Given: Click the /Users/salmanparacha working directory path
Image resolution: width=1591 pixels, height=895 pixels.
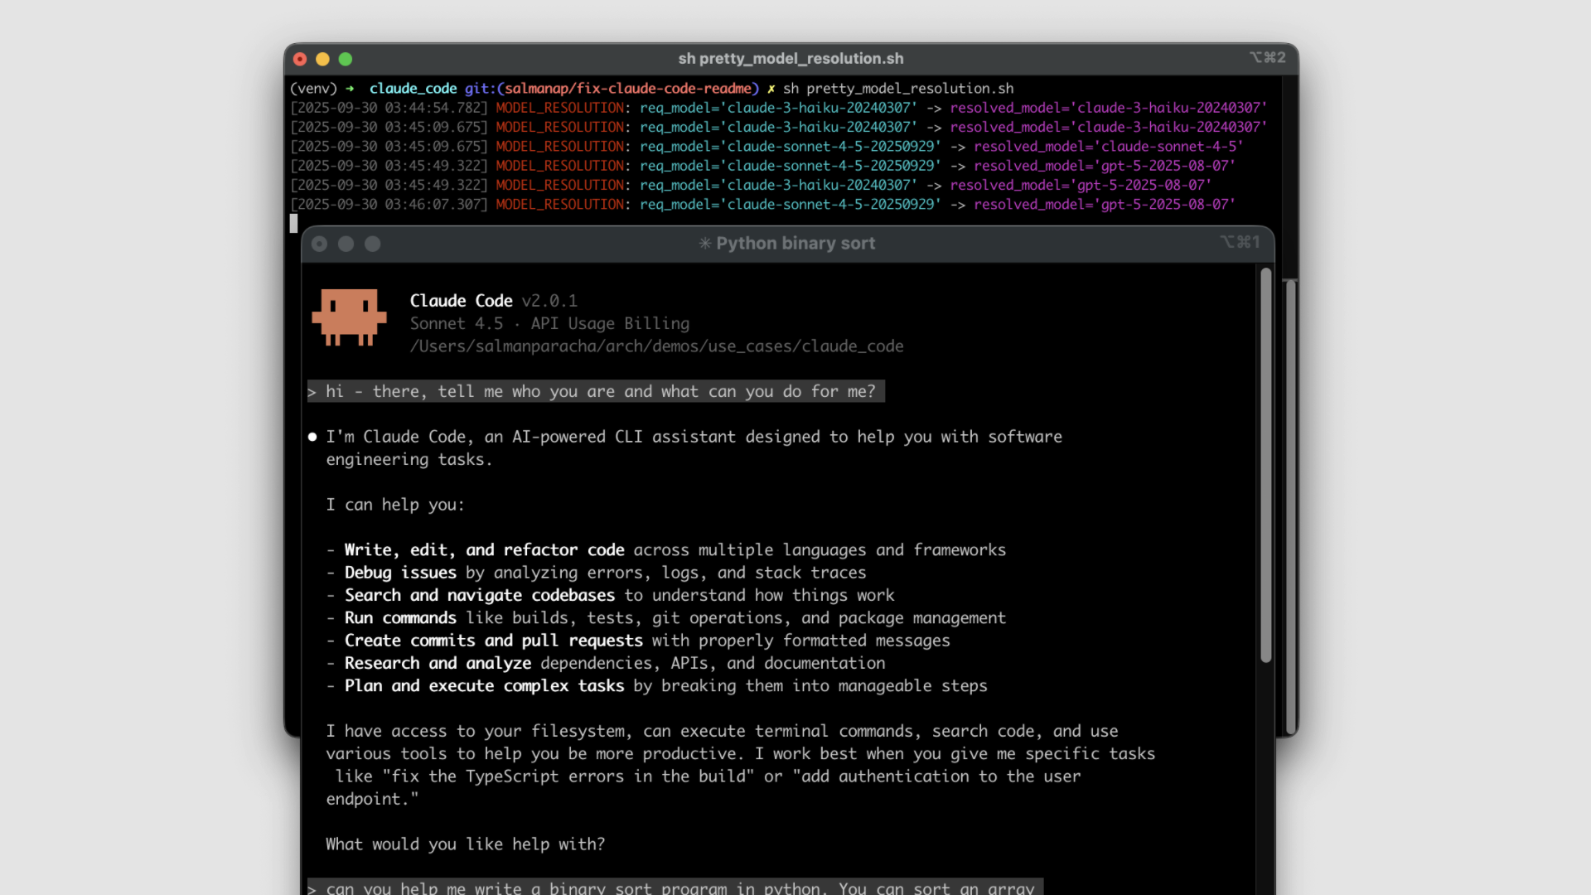Looking at the screenshot, I should tap(656, 346).
